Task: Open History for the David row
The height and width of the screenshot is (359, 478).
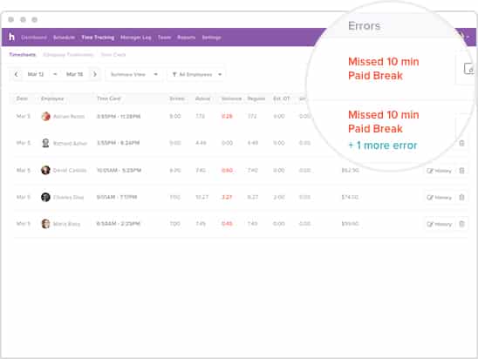Action: coord(439,171)
